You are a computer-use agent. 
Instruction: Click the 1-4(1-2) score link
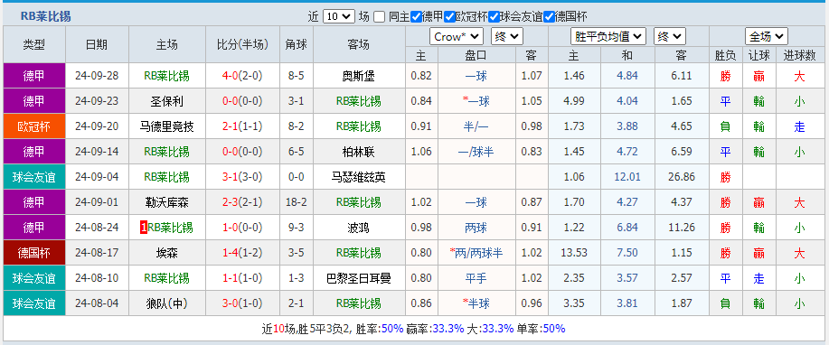click(242, 253)
